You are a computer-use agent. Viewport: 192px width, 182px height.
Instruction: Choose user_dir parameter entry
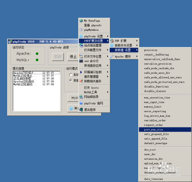(x=165, y=154)
